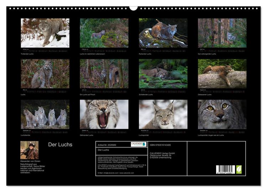Click the barcode

pyautogui.click(x=225, y=169)
